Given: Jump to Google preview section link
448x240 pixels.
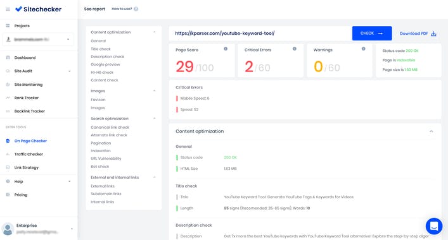Looking at the screenshot, I should (105, 64).
